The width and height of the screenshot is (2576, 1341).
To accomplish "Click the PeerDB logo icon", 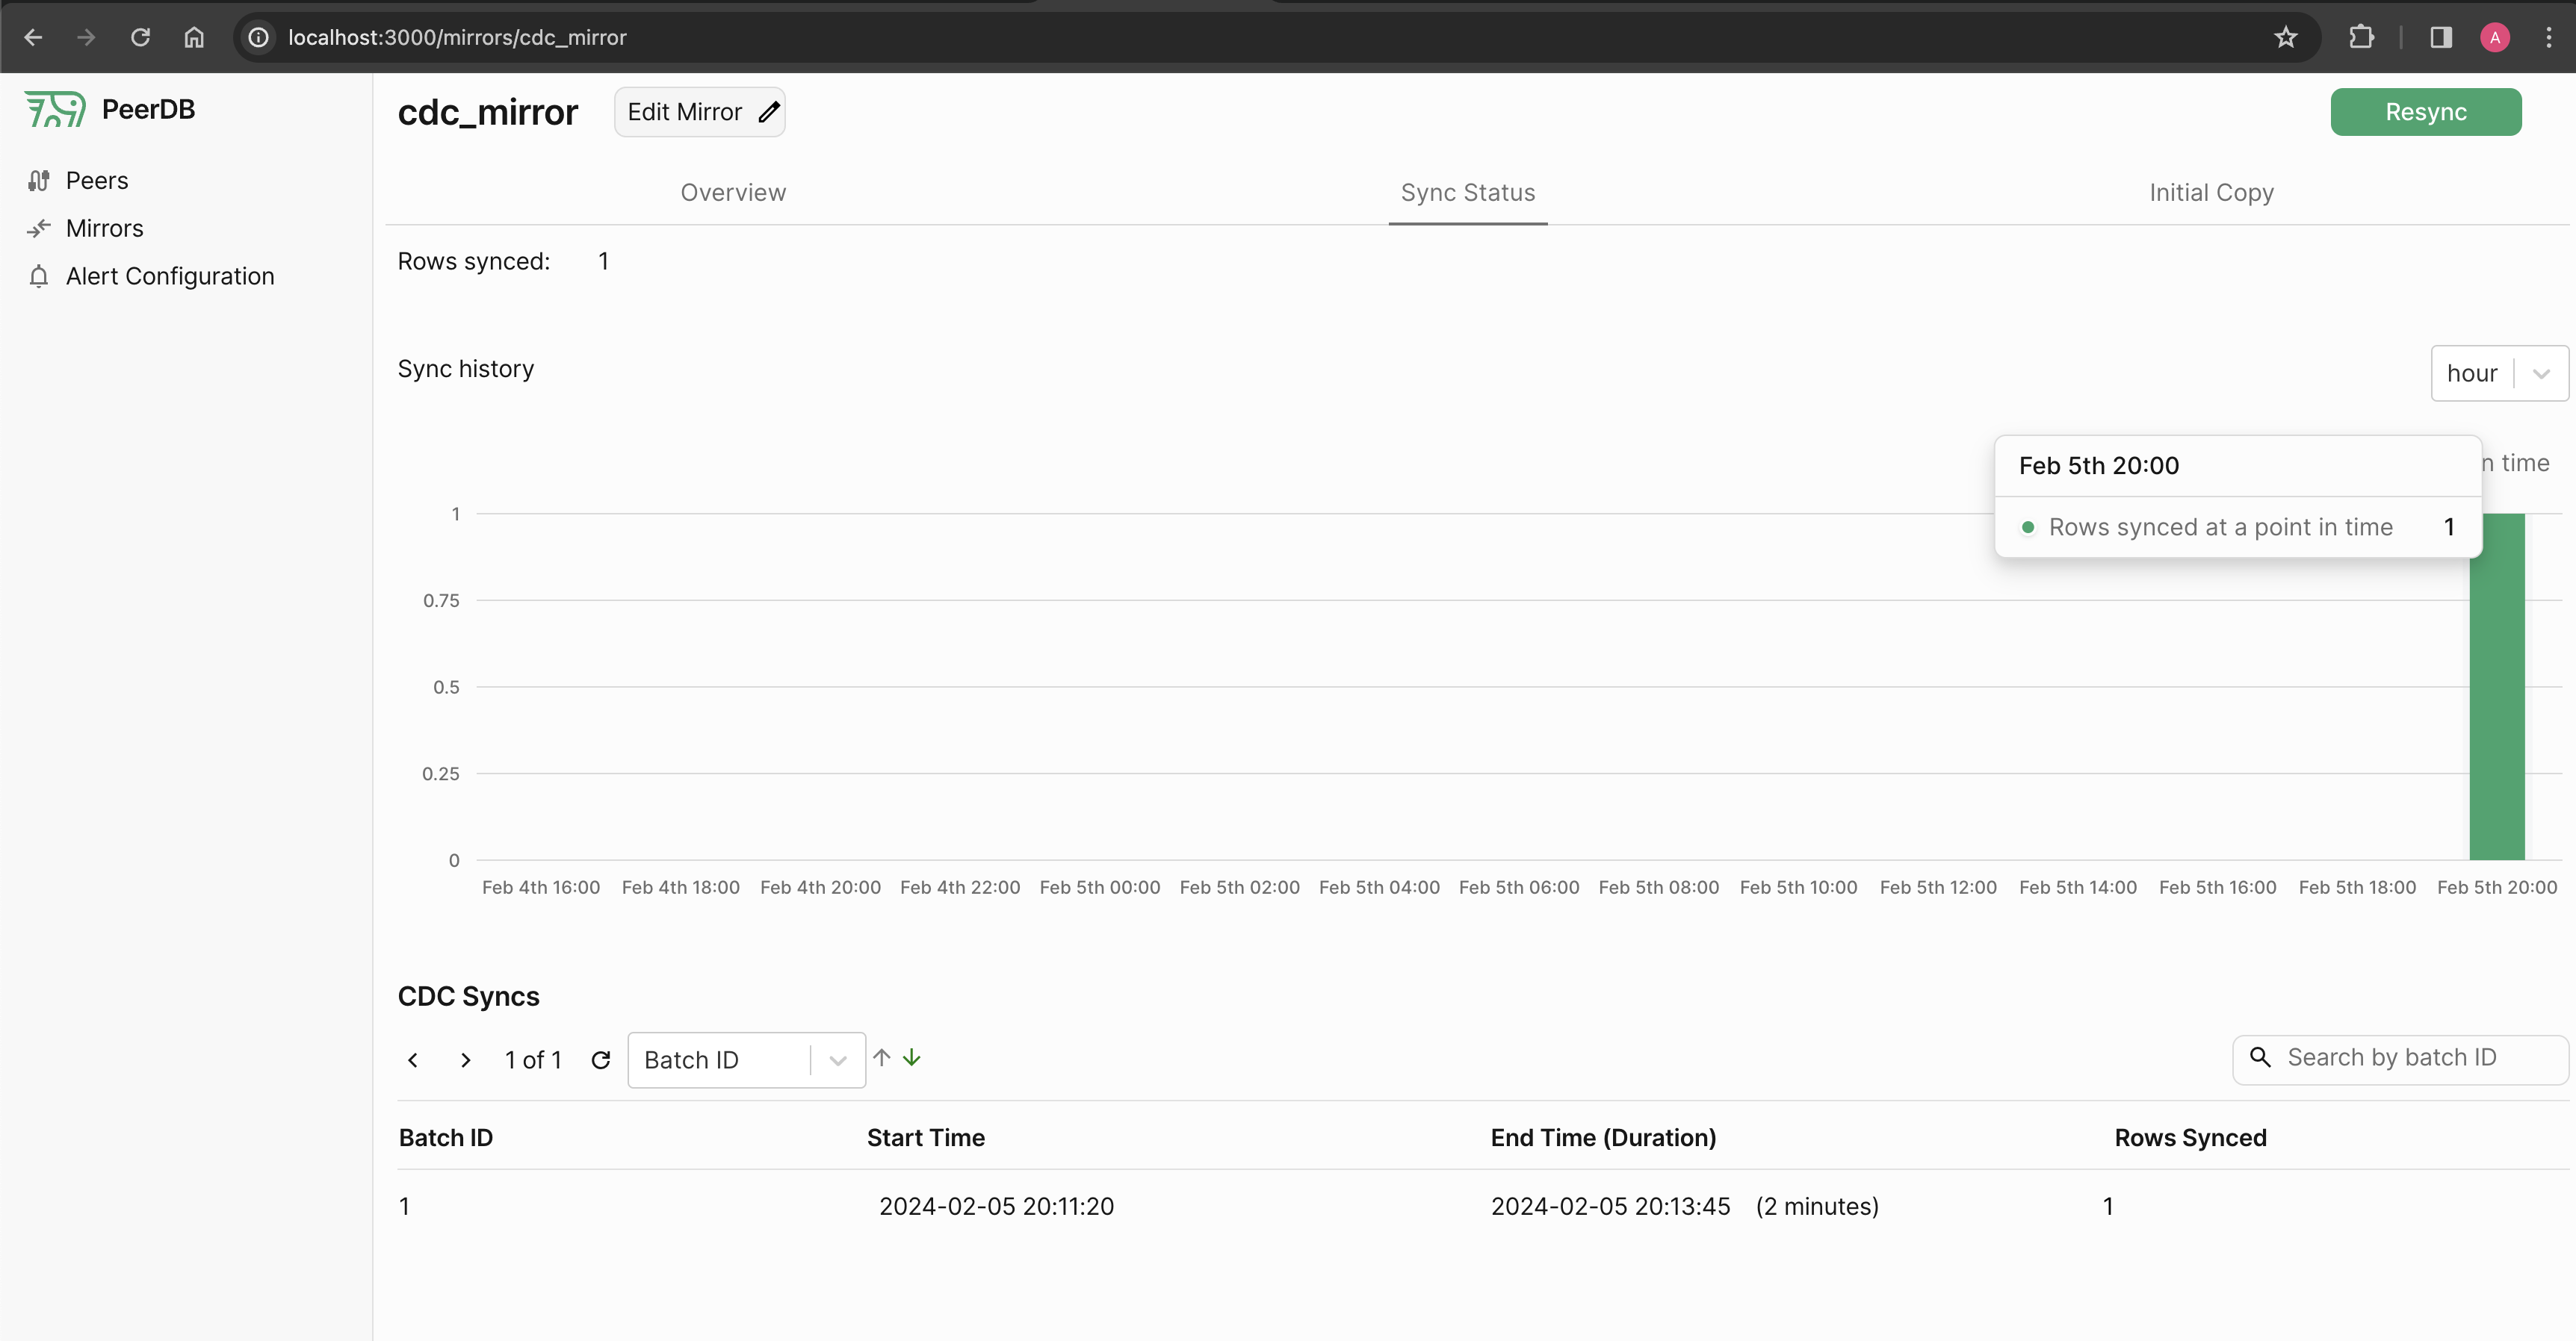I will click(x=55, y=109).
